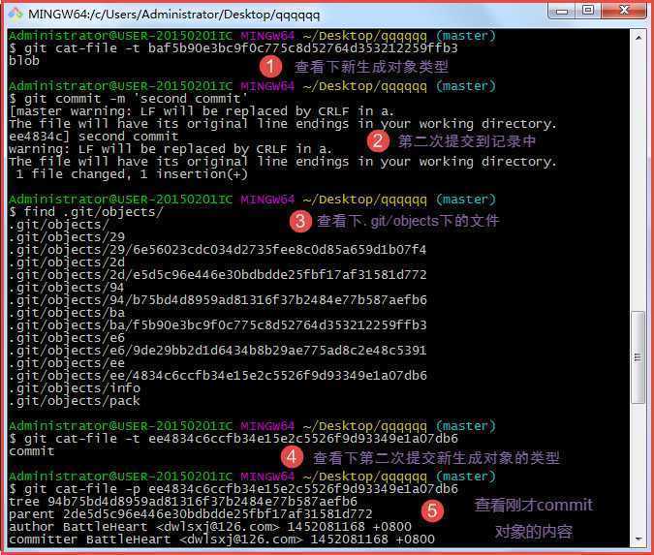Click the 'committer BattleHeart' output line

pyautogui.click(x=222, y=540)
